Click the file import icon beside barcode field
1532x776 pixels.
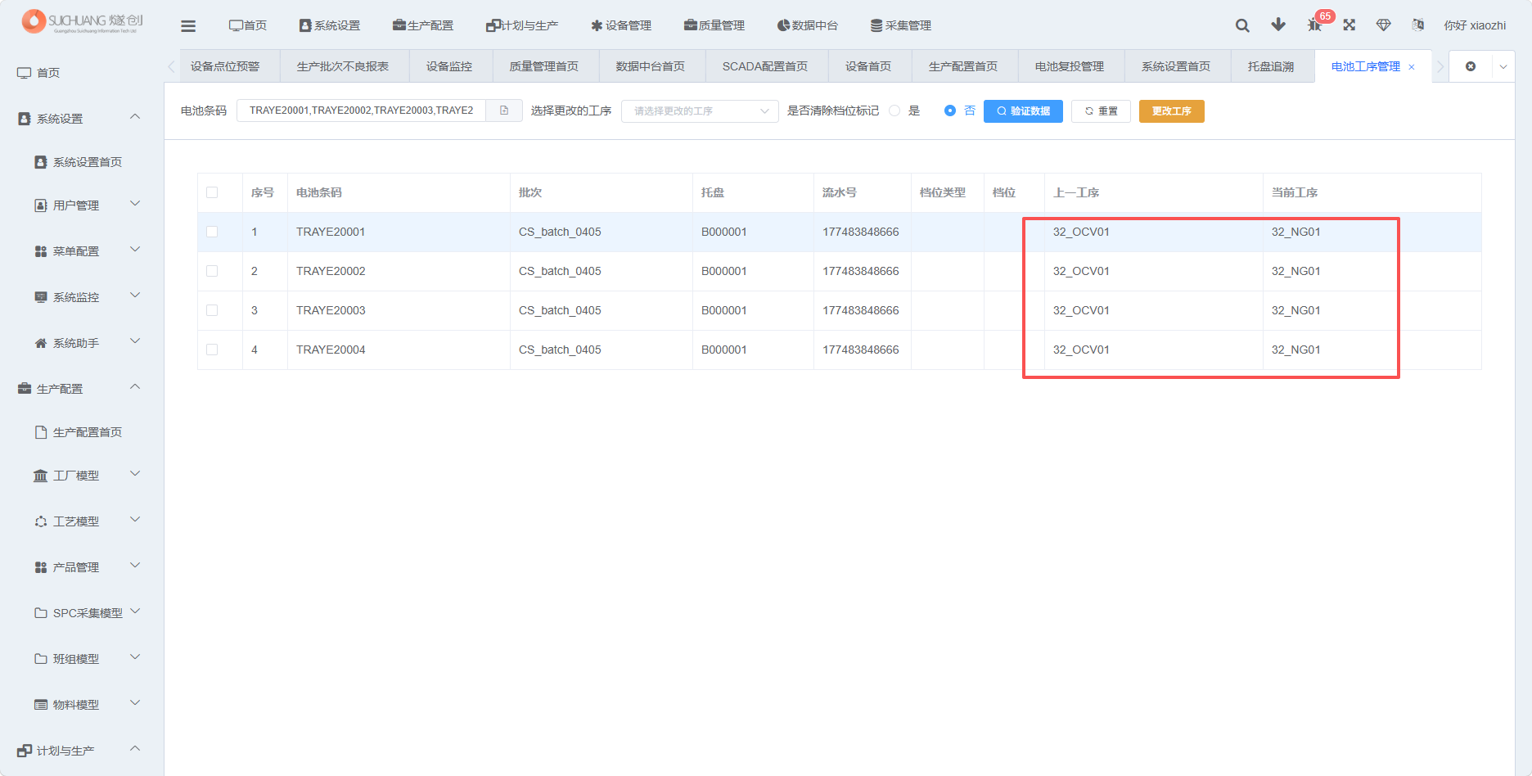504,111
